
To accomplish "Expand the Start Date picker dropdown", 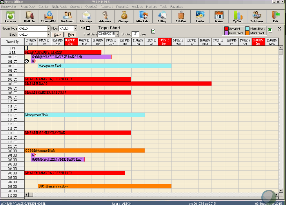I will 117,34.
